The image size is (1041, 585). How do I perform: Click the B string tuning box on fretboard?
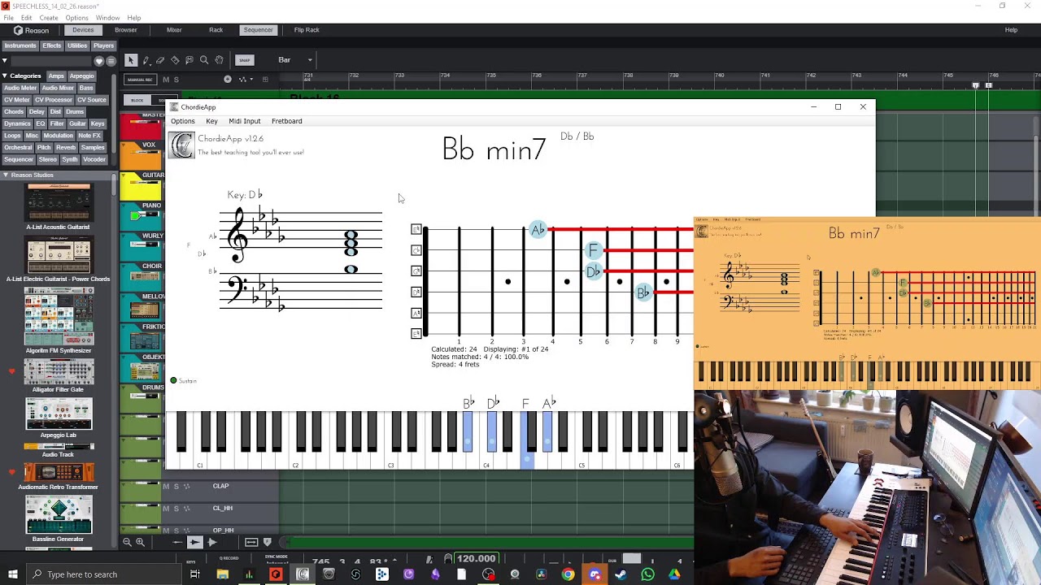[416, 250]
